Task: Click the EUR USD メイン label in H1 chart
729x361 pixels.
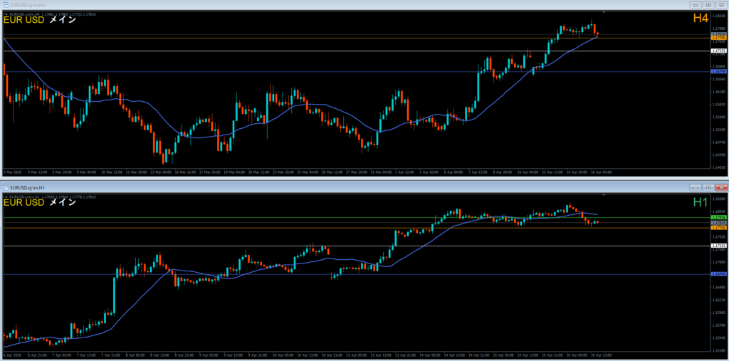Action: tap(40, 203)
